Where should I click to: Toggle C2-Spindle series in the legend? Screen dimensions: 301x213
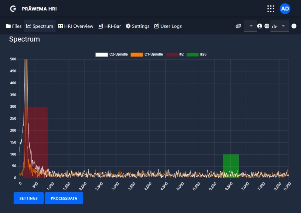112,54
